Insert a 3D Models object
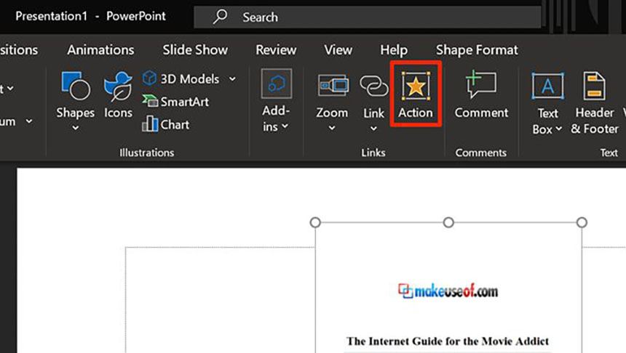The width and height of the screenshot is (626, 353). [x=181, y=78]
